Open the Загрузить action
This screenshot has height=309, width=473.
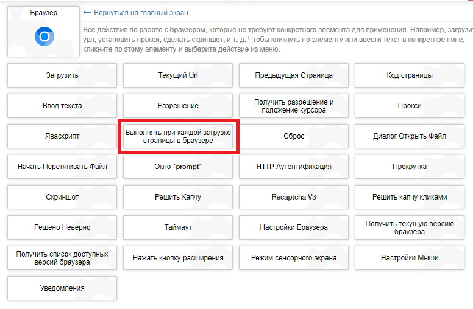tap(62, 75)
